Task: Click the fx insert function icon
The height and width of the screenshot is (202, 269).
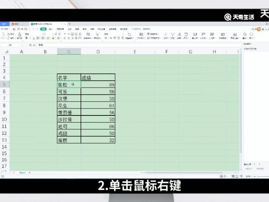Action: [x=34, y=45]
